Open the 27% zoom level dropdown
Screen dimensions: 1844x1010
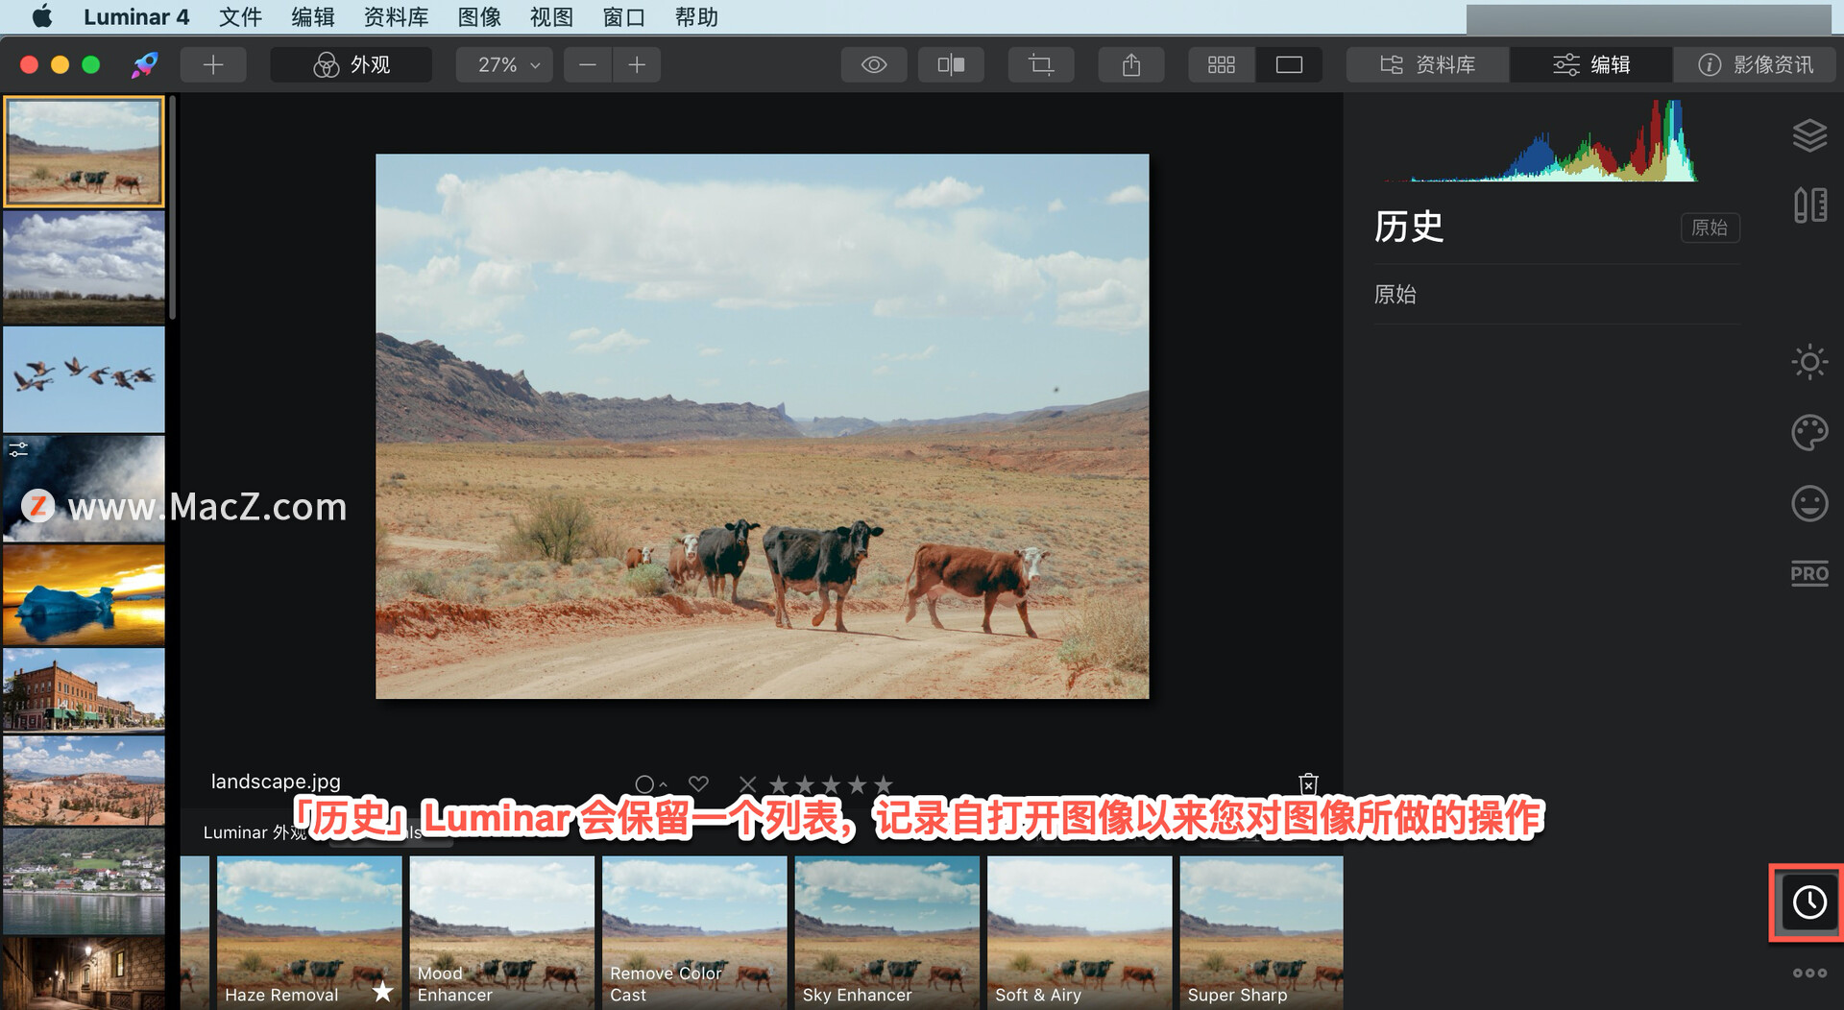(504, 64)
